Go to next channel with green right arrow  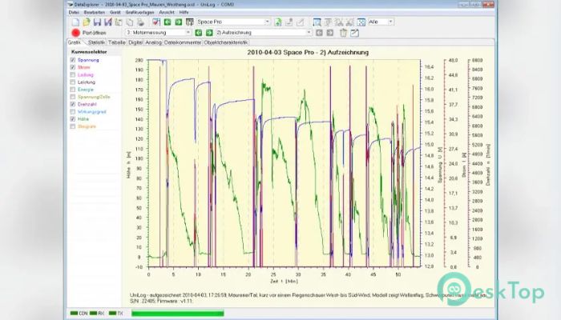pos(209,33)
